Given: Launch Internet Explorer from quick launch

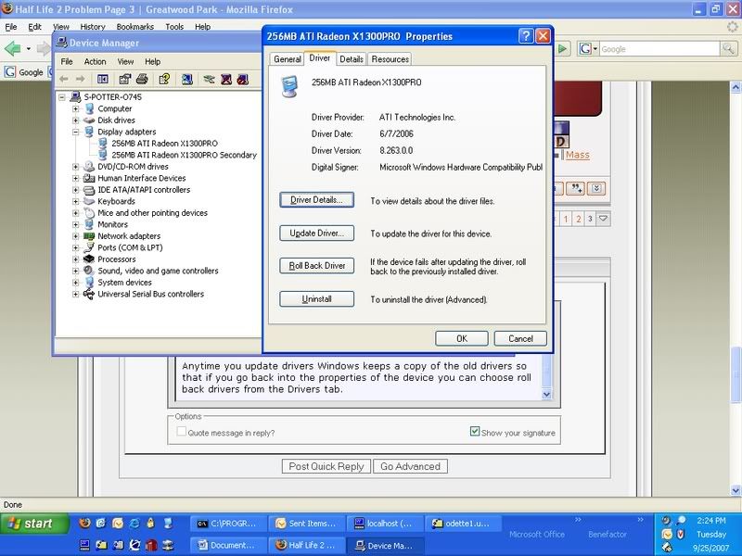Looking at the screenshot, I should 134,523.
